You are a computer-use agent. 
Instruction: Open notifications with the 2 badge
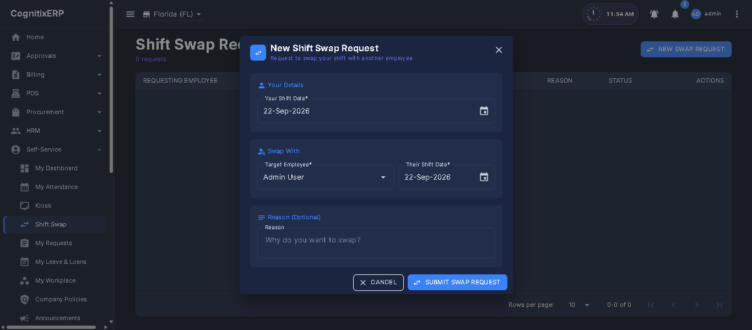675,14
